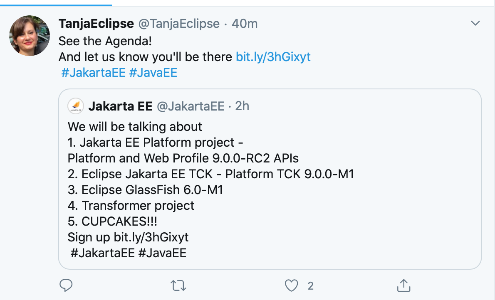Image resolution: width=495 pixels, height=300 pixels.
Task: Click the Jakarta EE logo avatar
Action: point(75,106)
